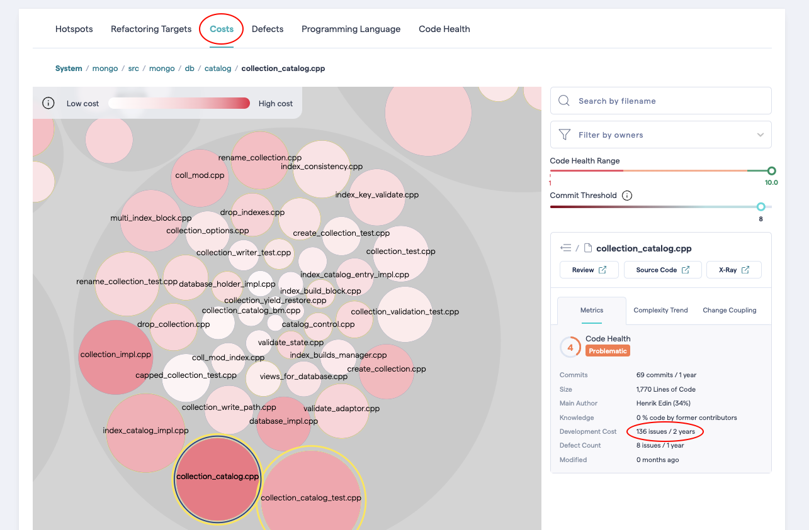The width and height of the screenshot is (809, 530).
Task: Open the low cost legend info icon
Action: [x=48, y=102]
